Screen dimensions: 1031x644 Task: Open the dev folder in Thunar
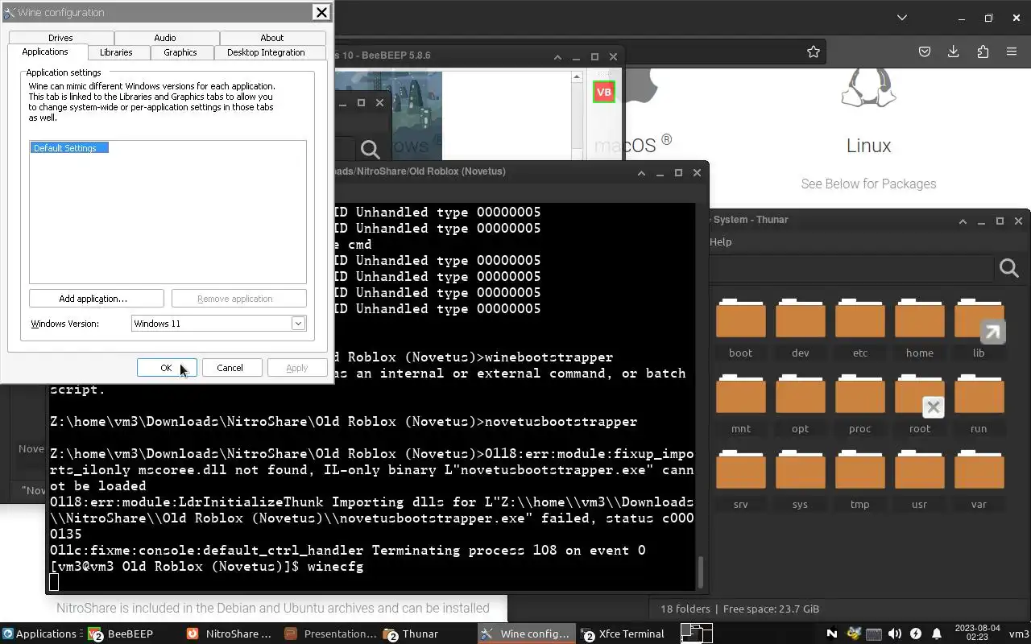tap(800, 319)
